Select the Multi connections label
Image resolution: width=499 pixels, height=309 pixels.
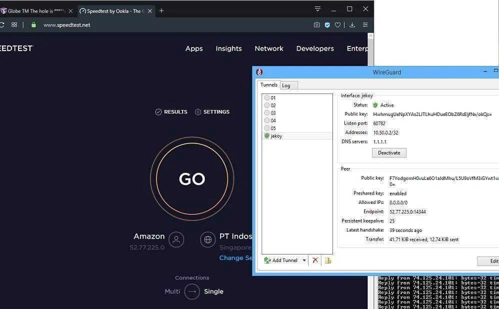pyautogui.click(x=172, y=291)
